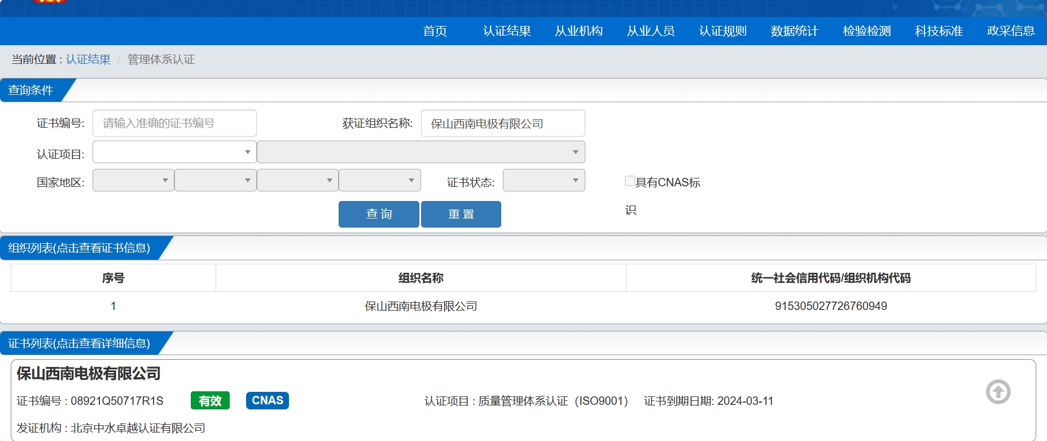The height and width of the screenshot is (441, 1047).
Task: Click the expiry date 2024-03-11
Action: pyautogui.click(x=745, y=401)
